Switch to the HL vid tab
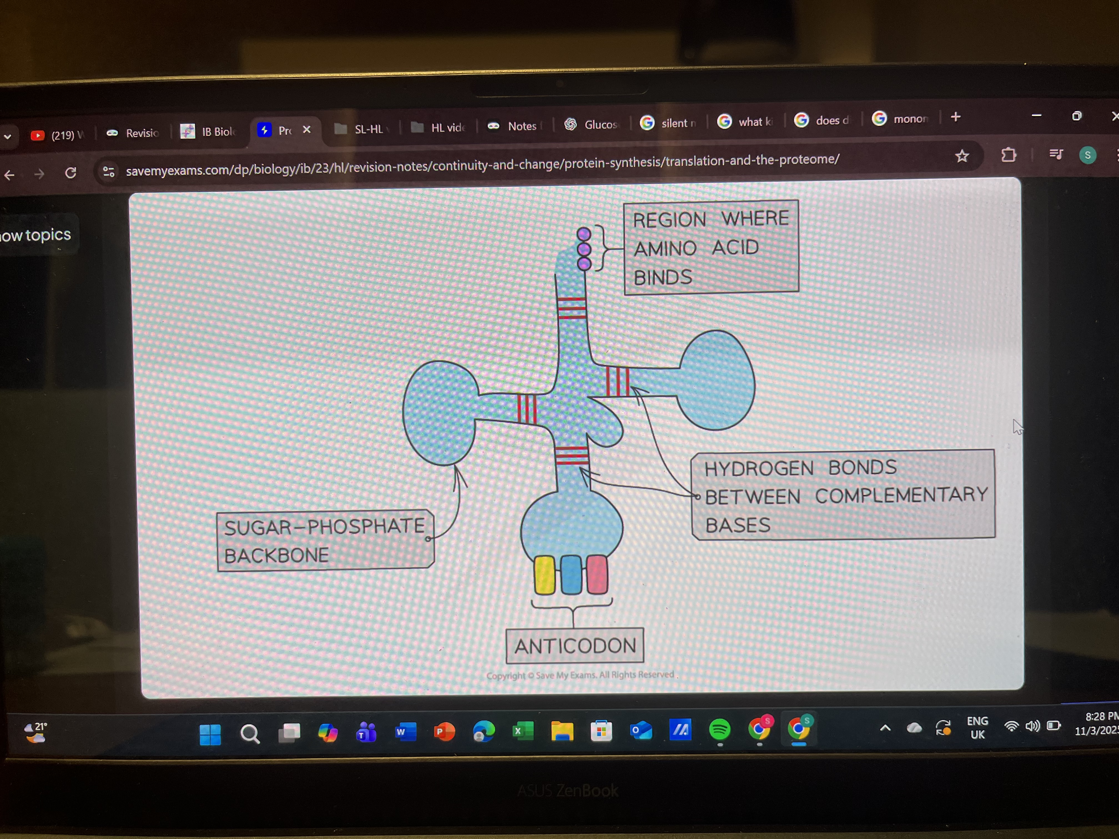 [x=438, y=127]
